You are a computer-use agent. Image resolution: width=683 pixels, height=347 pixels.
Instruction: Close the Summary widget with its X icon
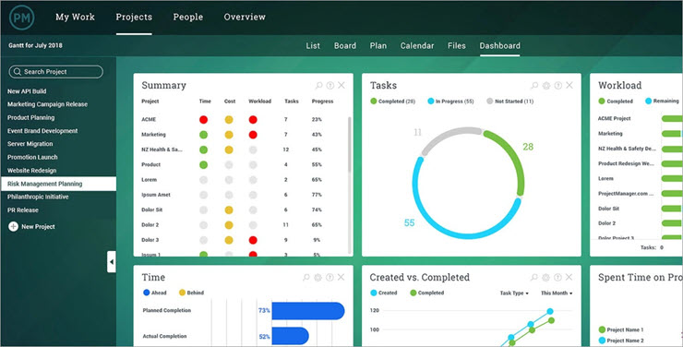pyautogui.click(x=341, y=85)
